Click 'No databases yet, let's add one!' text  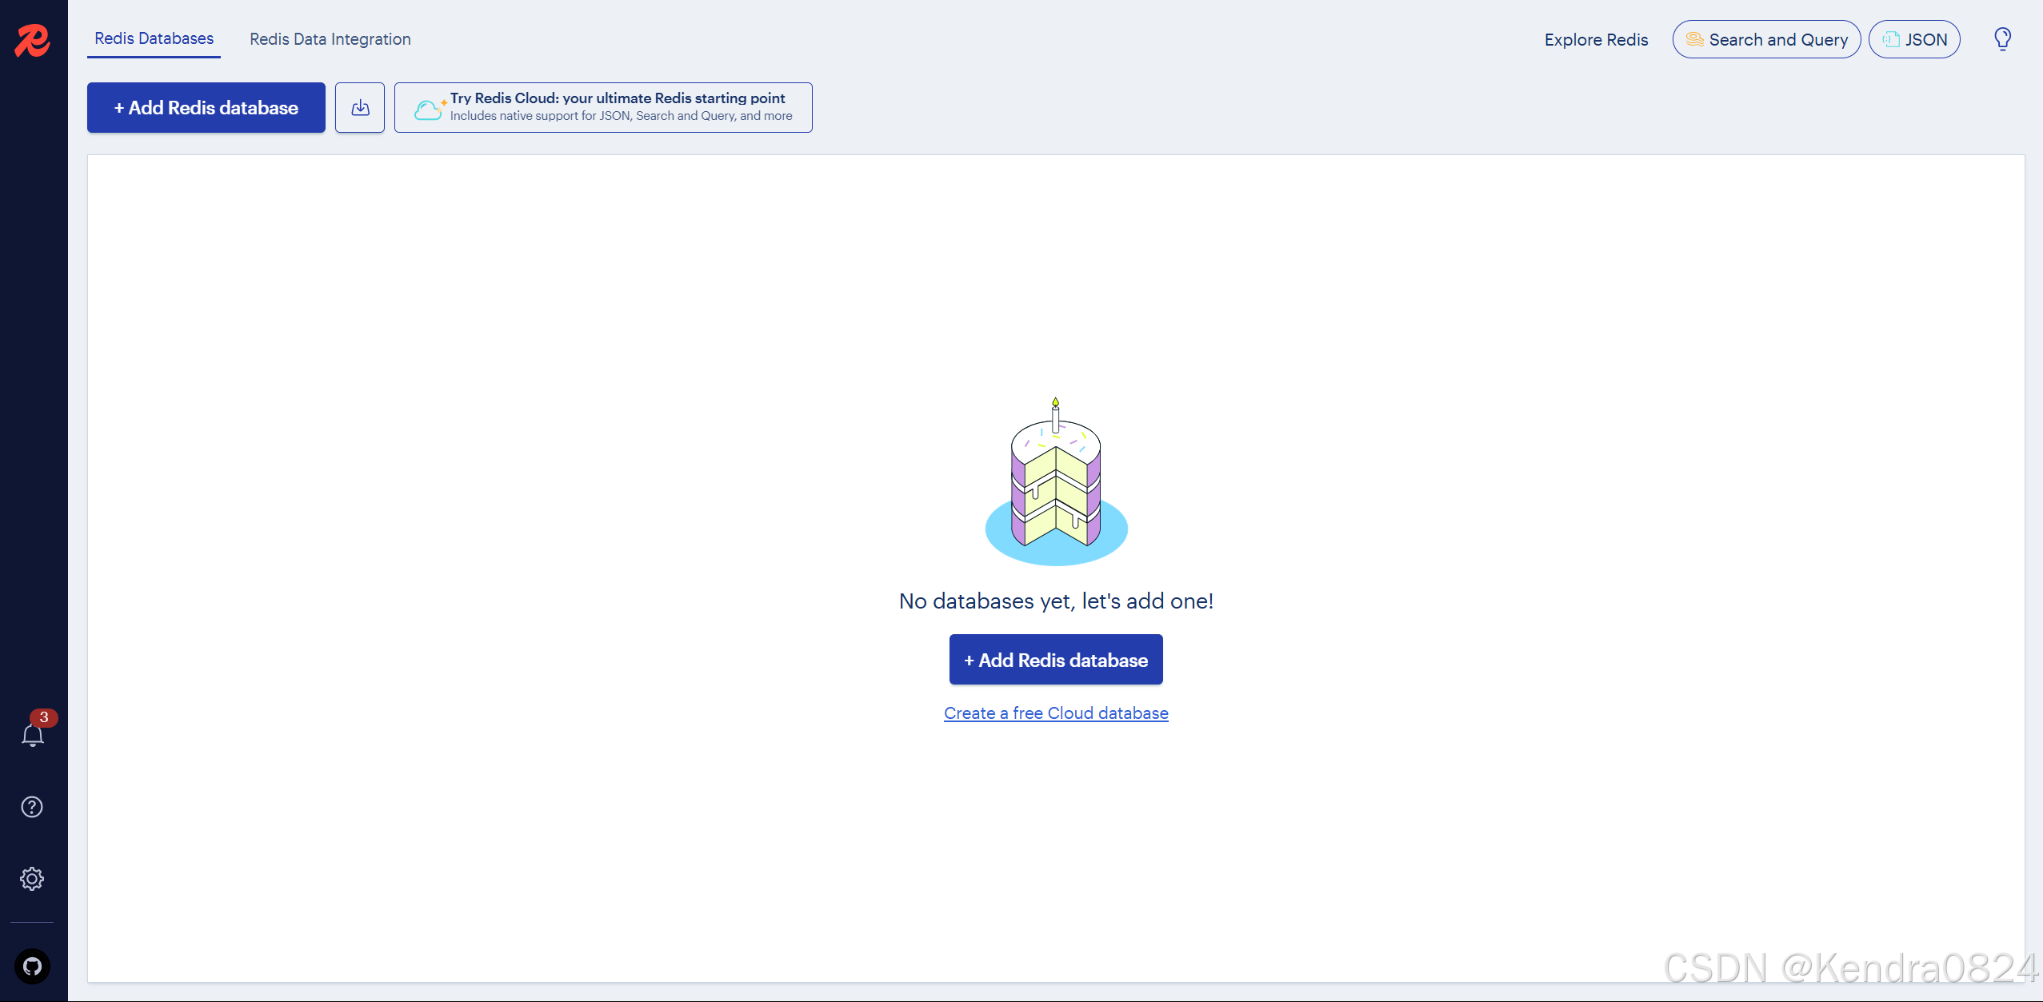(1056, 601)
